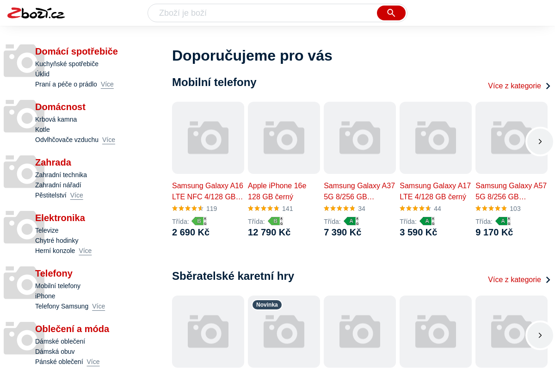This screenshot has height=370, width=555.
Task: Go to Krbová kamna subcategory
Action: point(56,119)
